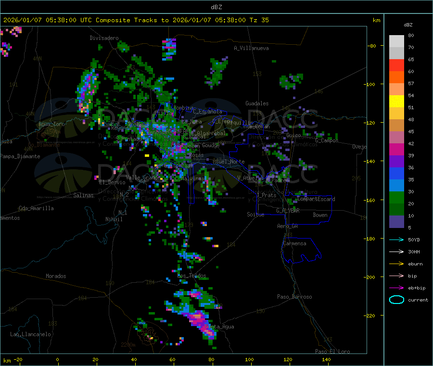Click the cyan 'current' ellipse legend icon
Screen dimensions: 433x366
(396, 300)
